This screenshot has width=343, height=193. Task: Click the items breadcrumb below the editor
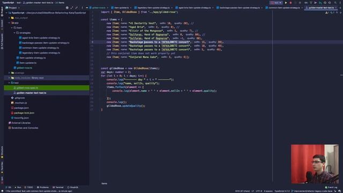click(104, 183)
